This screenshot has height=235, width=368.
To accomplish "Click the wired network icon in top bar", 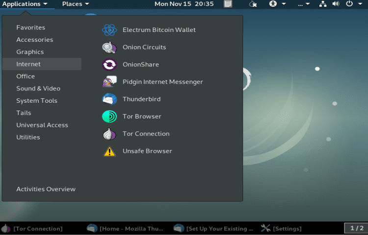I will [x=323, y=4].
